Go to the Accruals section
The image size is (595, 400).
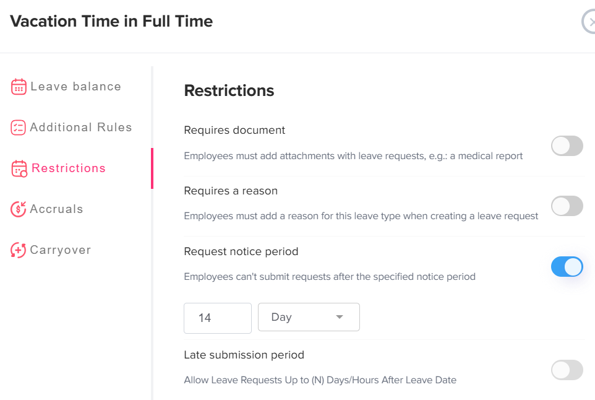(x=56, y=209)
